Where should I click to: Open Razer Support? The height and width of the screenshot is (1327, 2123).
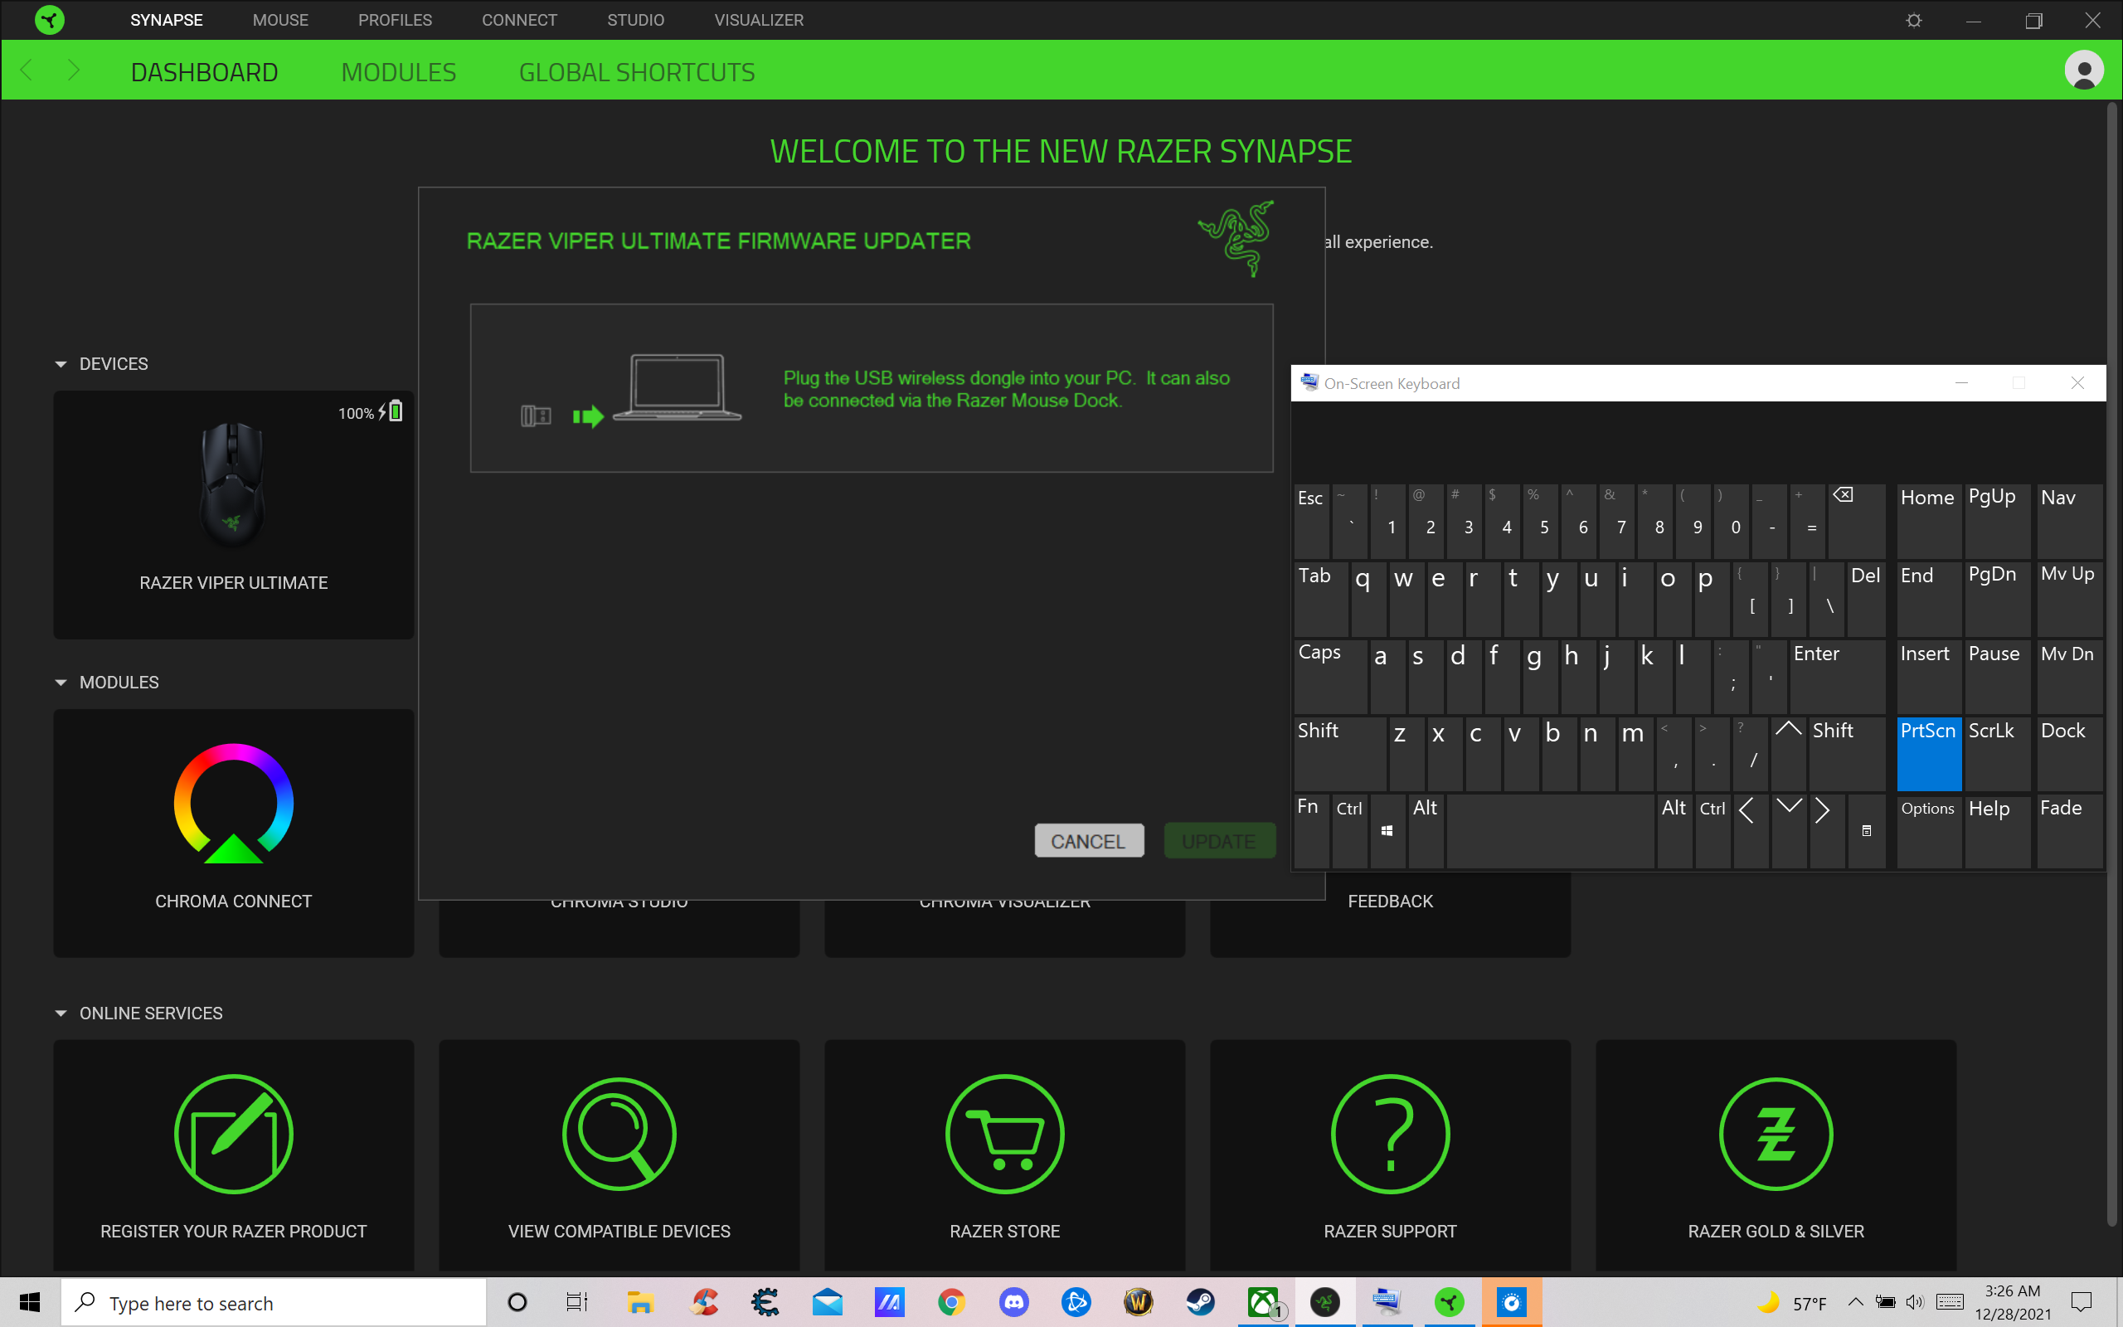pos(1391,1155)
